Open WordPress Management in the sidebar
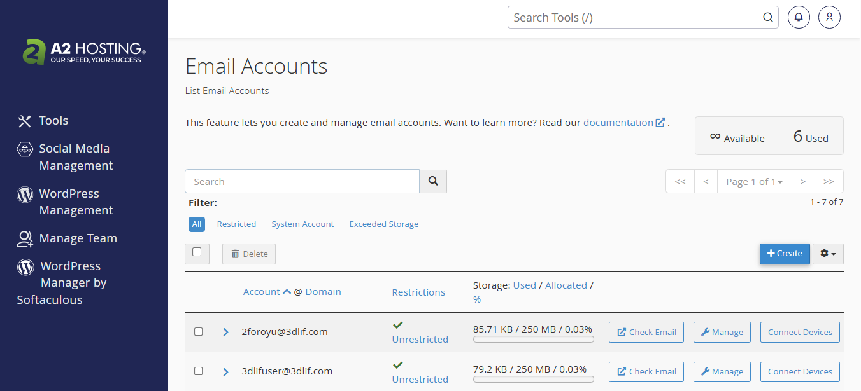 [75, 202]
